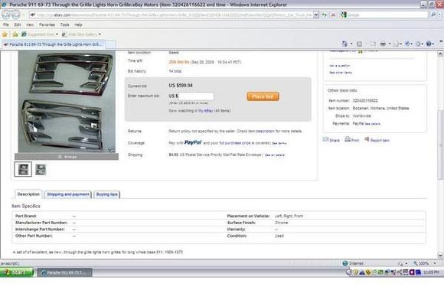Click the vertical scrollbar up arrow

coord(440,54)
